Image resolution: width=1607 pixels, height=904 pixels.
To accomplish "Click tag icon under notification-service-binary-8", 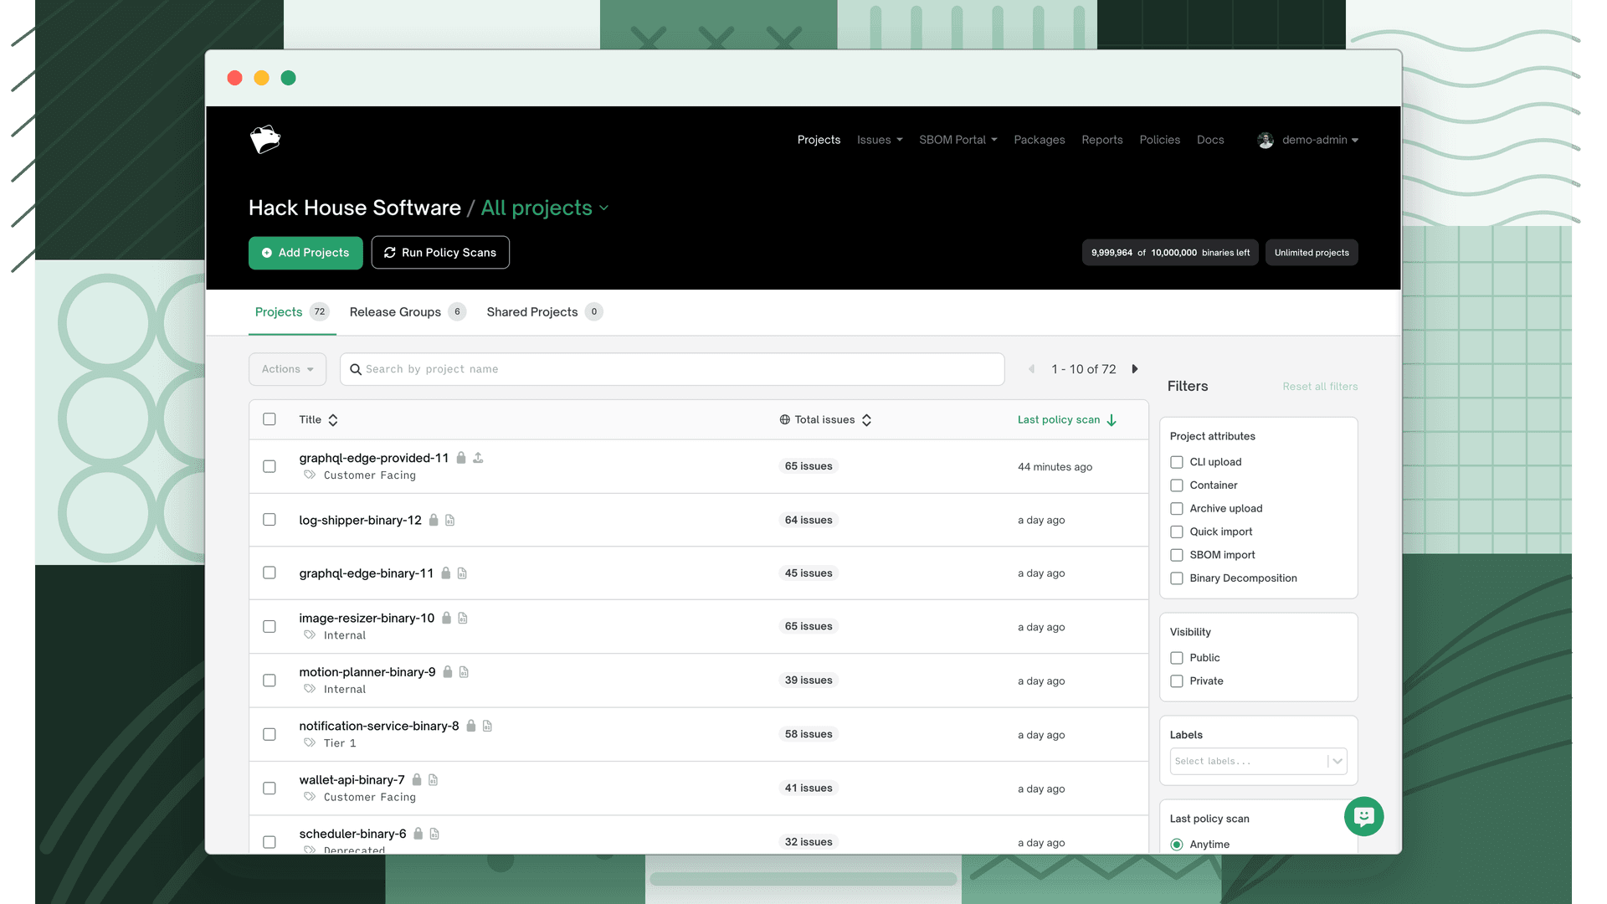I will pos(310,742).
